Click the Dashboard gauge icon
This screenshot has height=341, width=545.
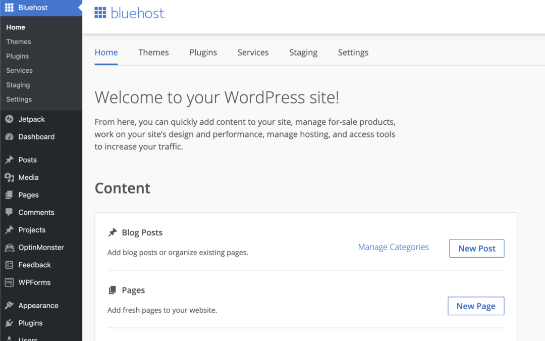10,136
